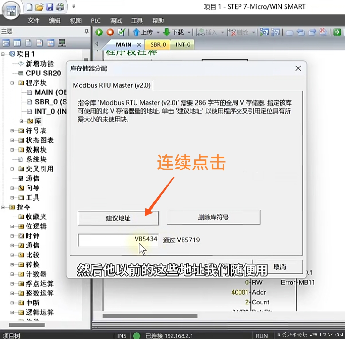Open the 调试 menu
Viewport: 345px width, 339px height.
point(116,21)
